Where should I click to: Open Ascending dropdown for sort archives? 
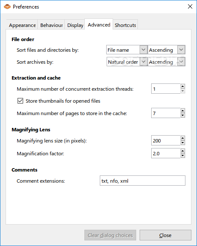tap(167, 62)
